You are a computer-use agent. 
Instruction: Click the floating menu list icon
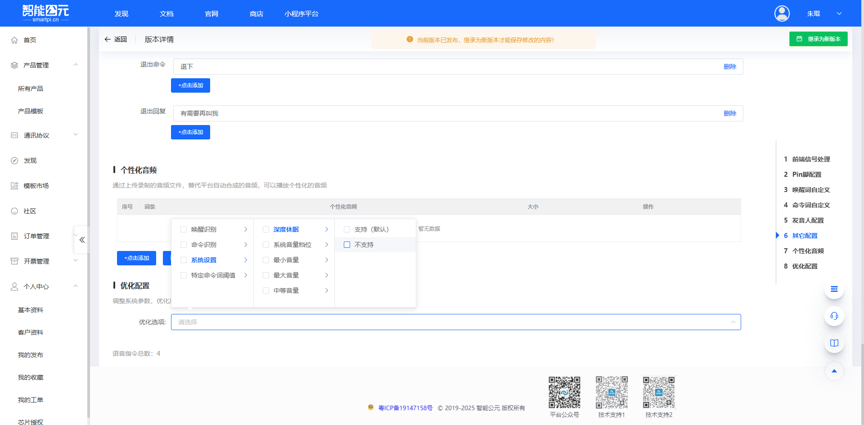tap(834, 289)
